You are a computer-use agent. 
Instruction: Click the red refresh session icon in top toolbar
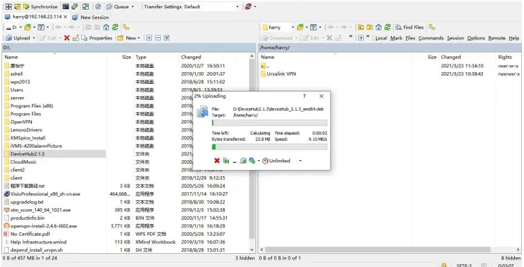point(248,6)
